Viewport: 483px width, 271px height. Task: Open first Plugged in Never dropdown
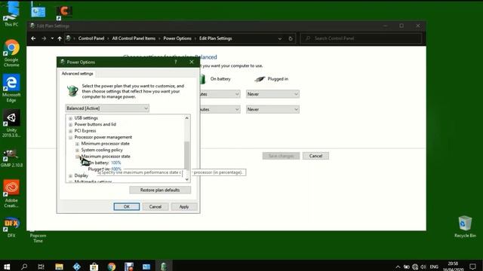(x=272, y=94)
